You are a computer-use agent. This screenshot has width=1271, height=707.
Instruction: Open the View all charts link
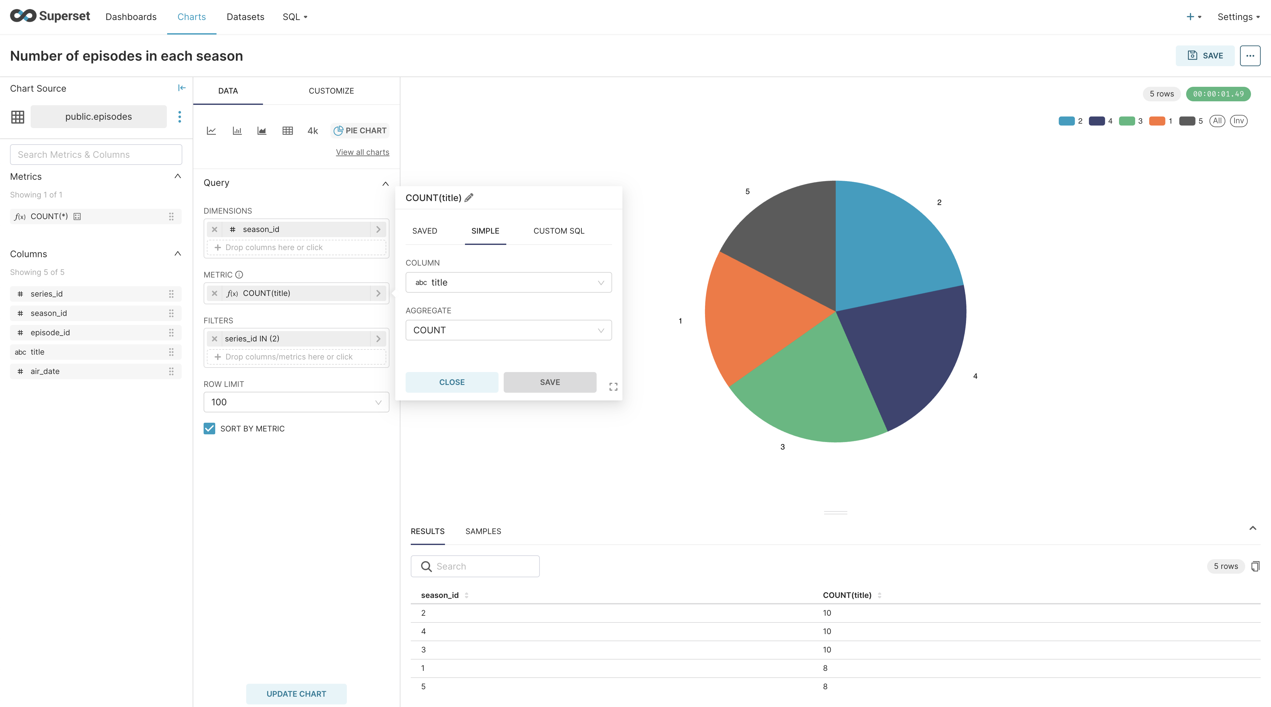click(362, 152)
